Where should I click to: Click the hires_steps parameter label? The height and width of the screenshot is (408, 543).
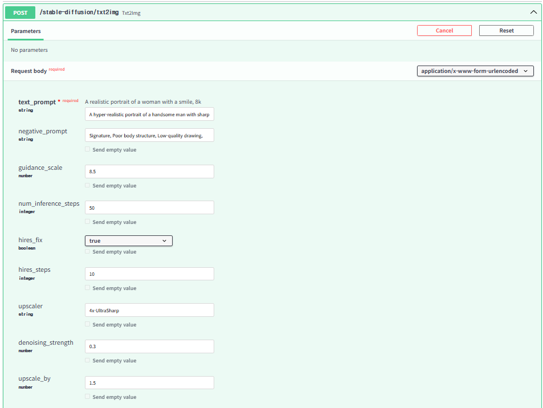[x=34, y=270]
